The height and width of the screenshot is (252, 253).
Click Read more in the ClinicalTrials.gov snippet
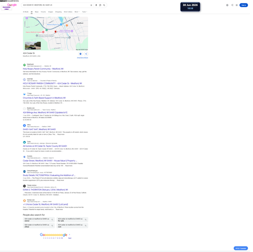click(x=60, y=180)
